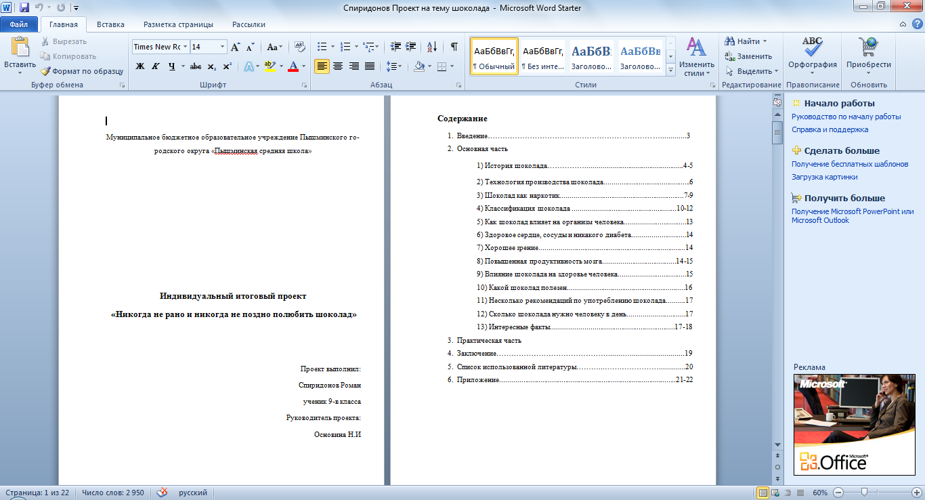
Task: Open link Руководство по началу работы
Action: 846,117
